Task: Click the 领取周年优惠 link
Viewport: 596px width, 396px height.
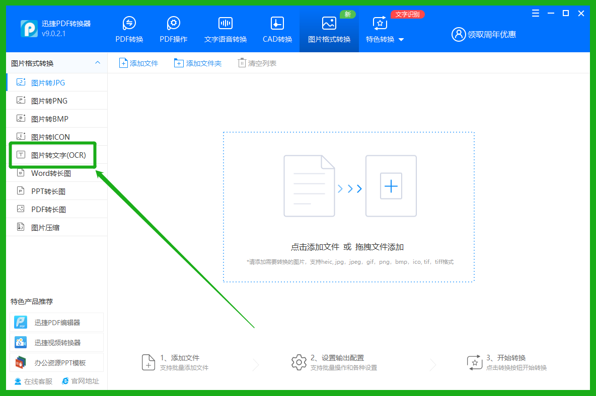Action: (x=491, y=35)
